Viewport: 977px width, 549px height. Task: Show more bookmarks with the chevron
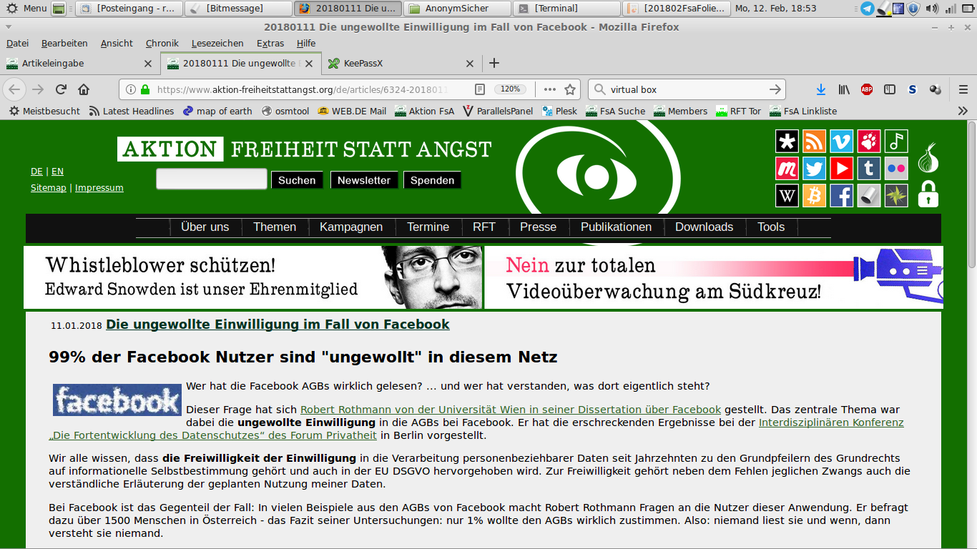963,111
